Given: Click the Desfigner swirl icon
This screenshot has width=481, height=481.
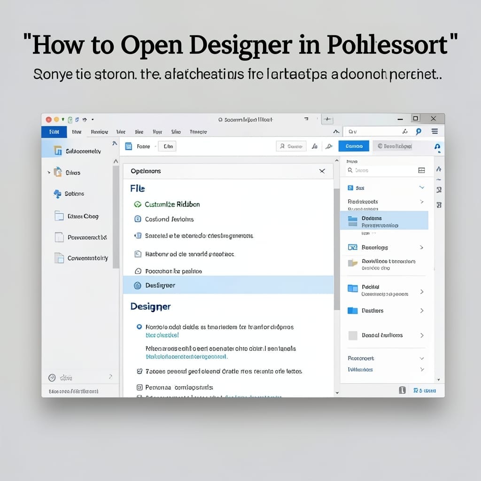Looking at the screenshot, I should [138, 285].
